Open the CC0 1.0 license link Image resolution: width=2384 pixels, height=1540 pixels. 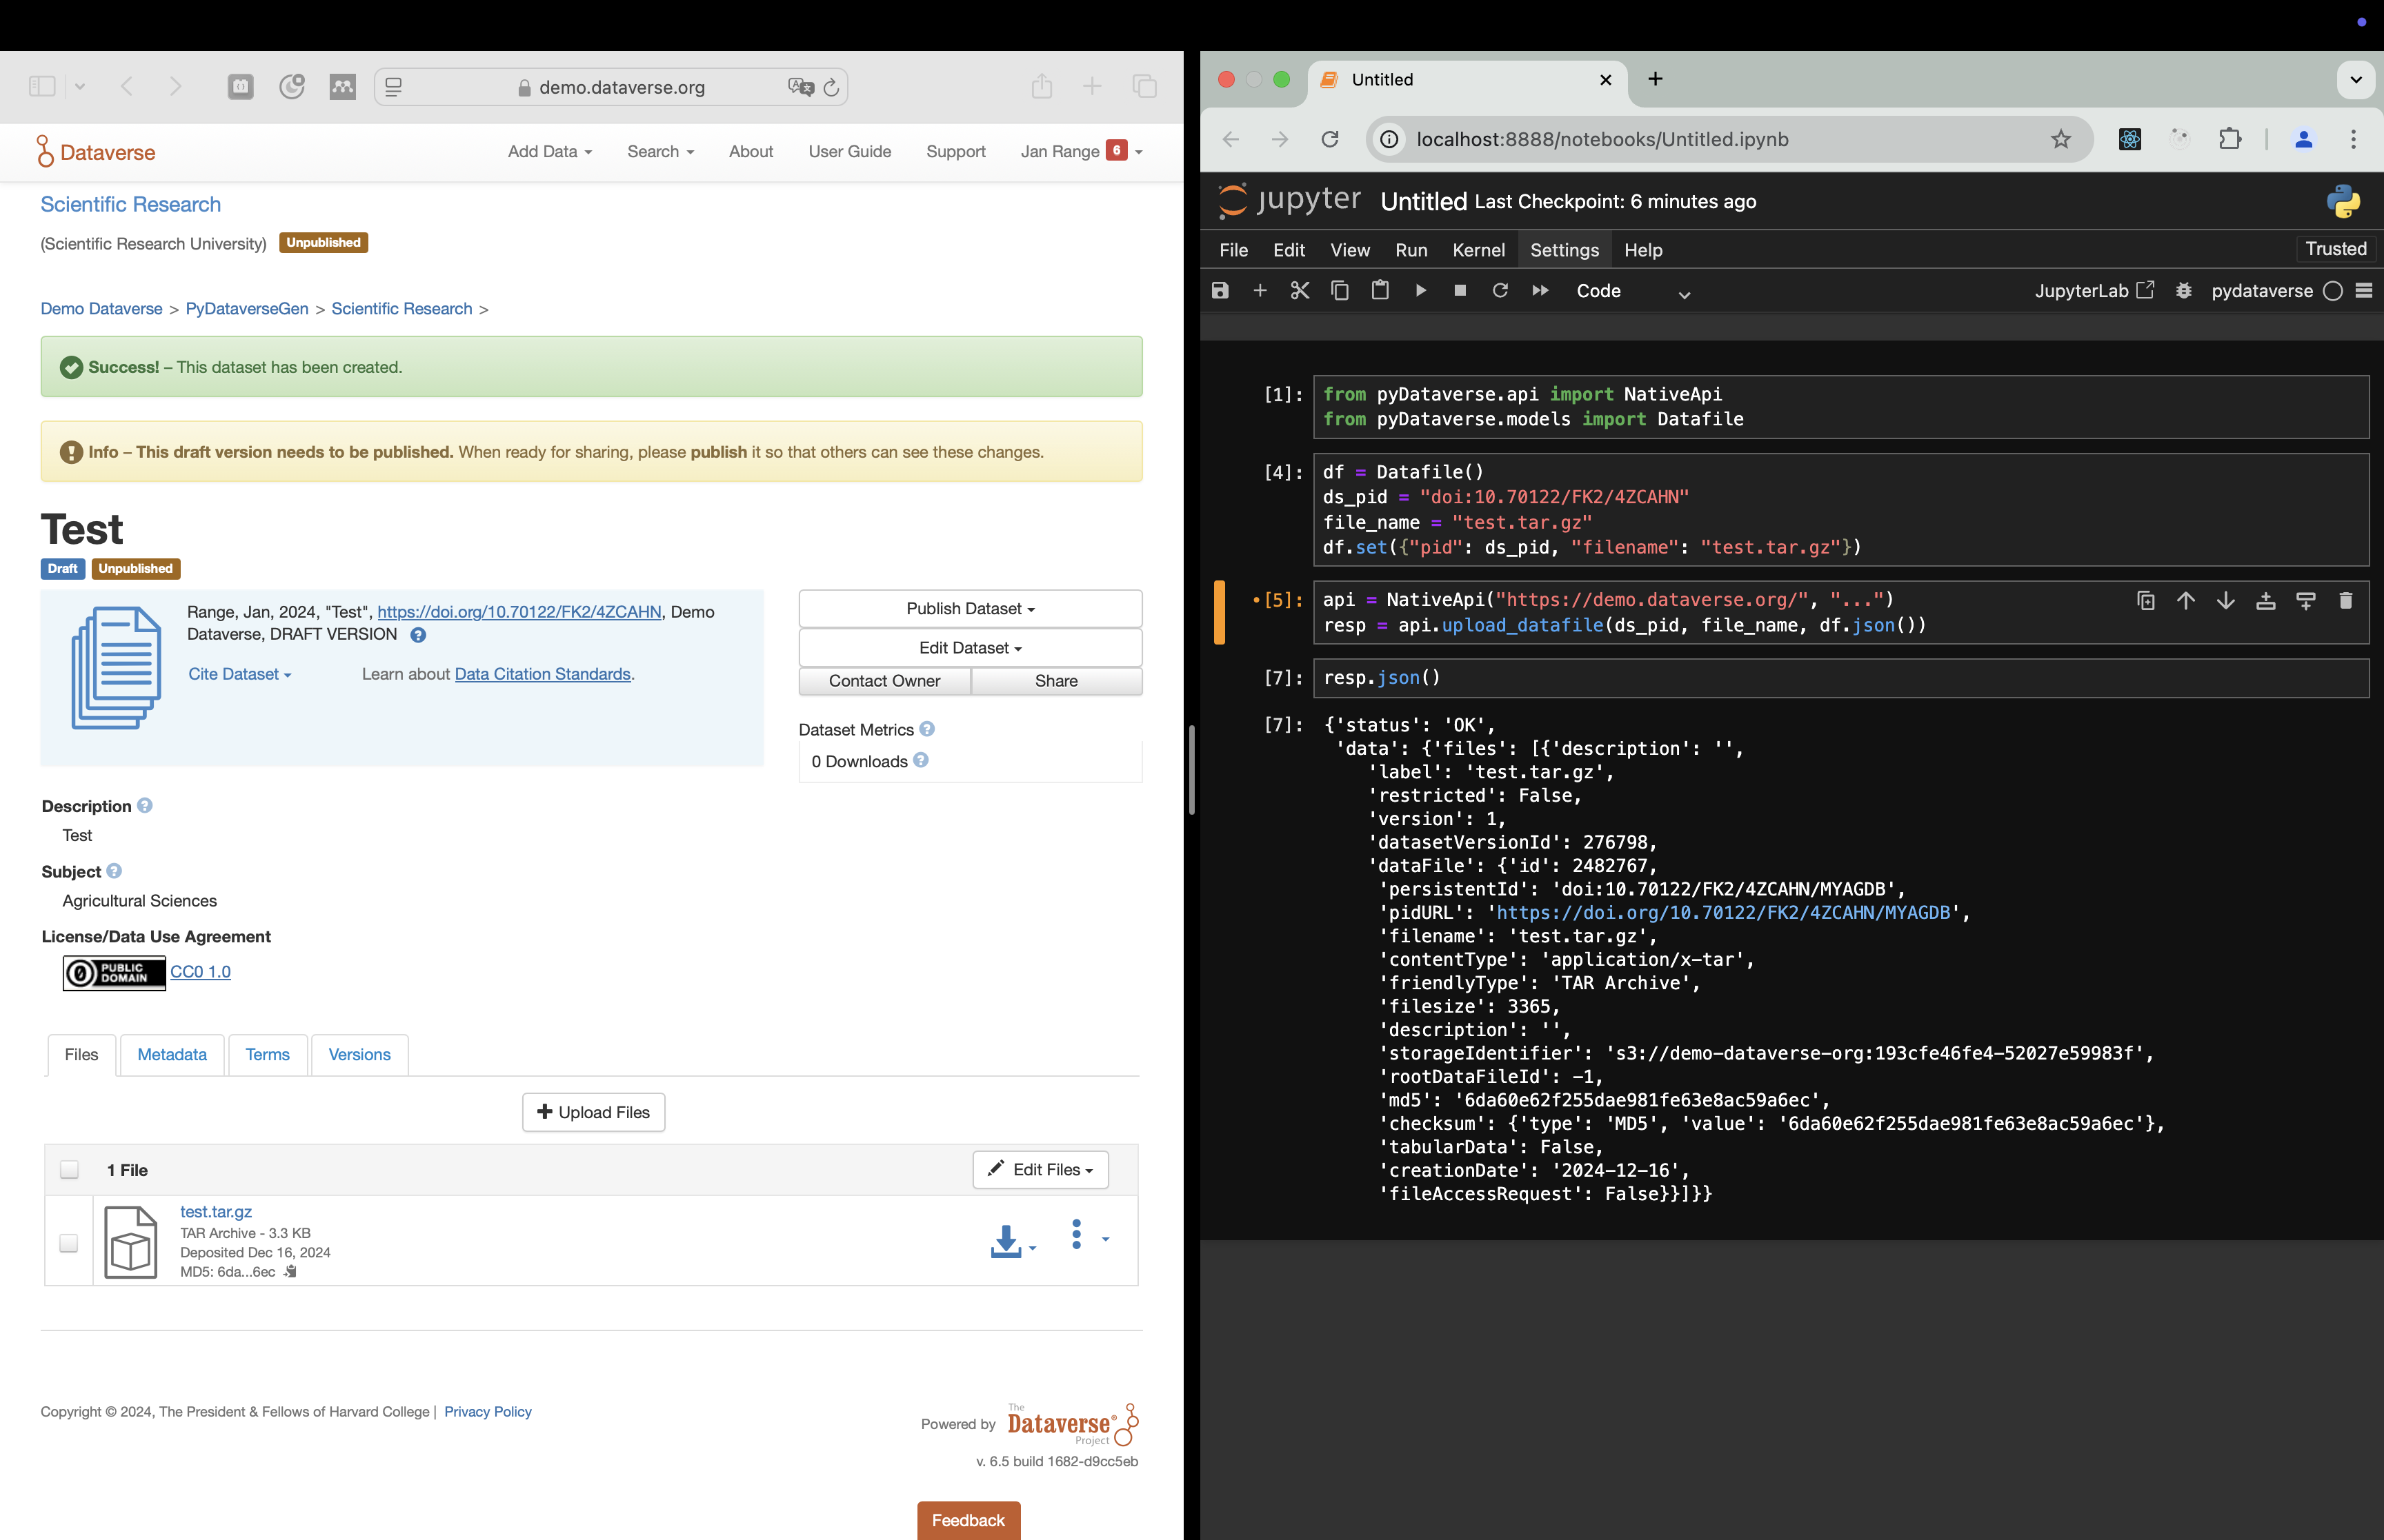[x=200, y=971]
